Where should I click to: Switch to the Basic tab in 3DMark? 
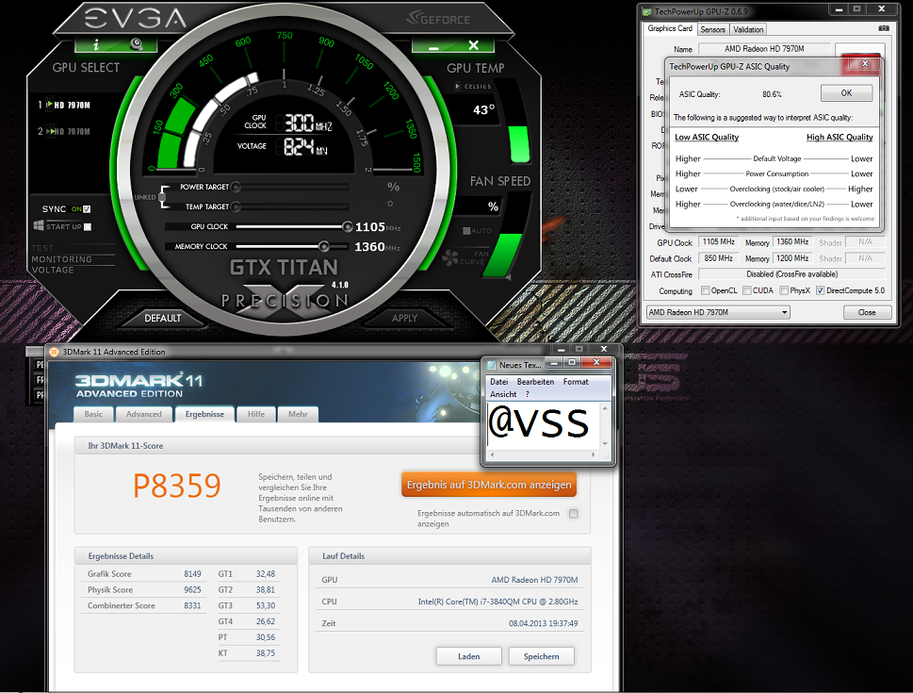[x=93, y=415]
